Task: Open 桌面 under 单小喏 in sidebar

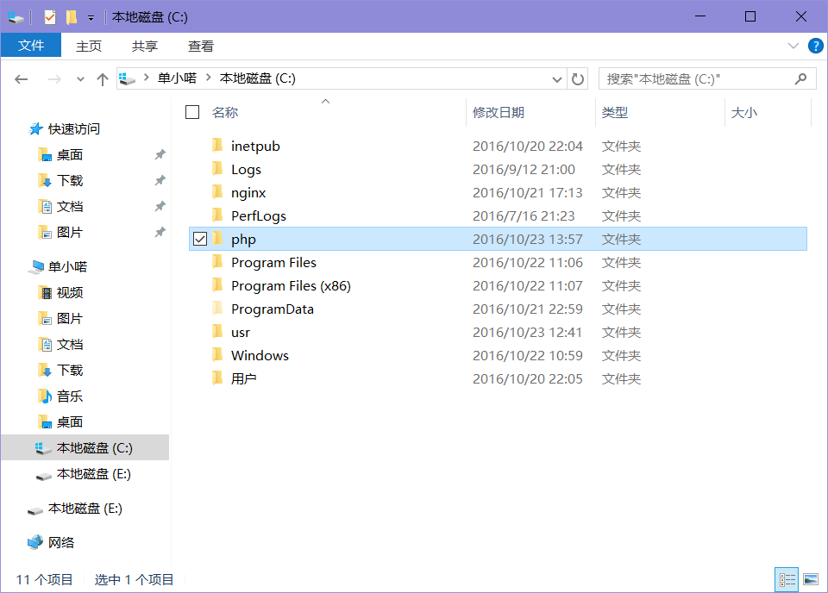Action: coord(70,422)
